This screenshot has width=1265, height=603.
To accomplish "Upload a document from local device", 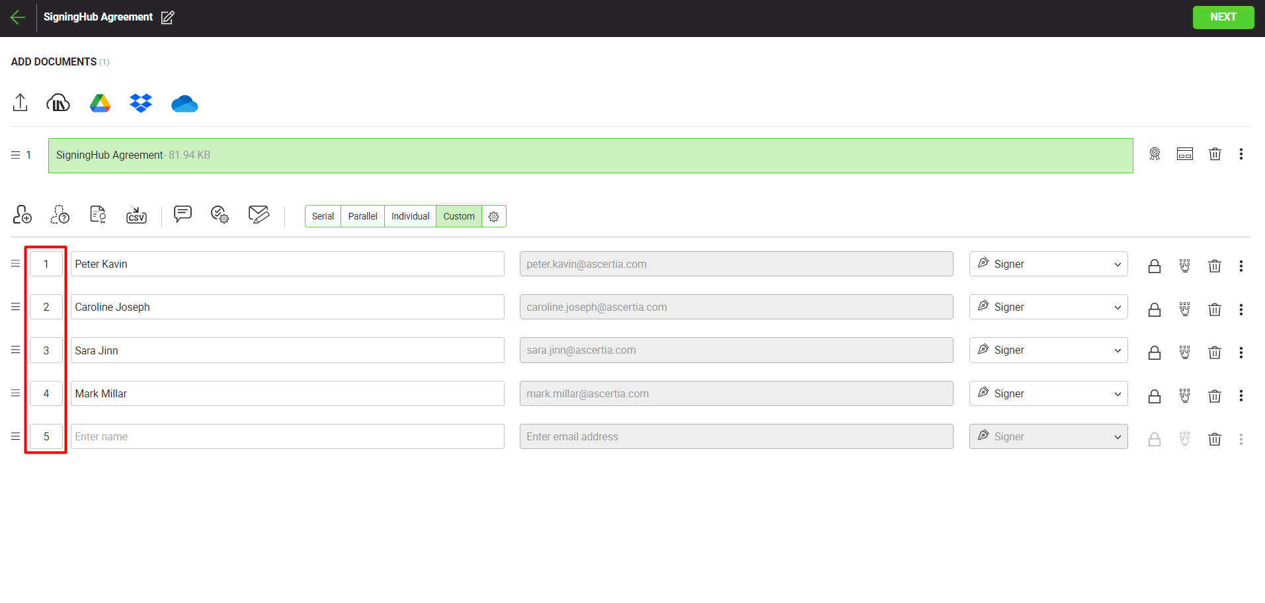I will pyautogui.click(x=20, y=102).
